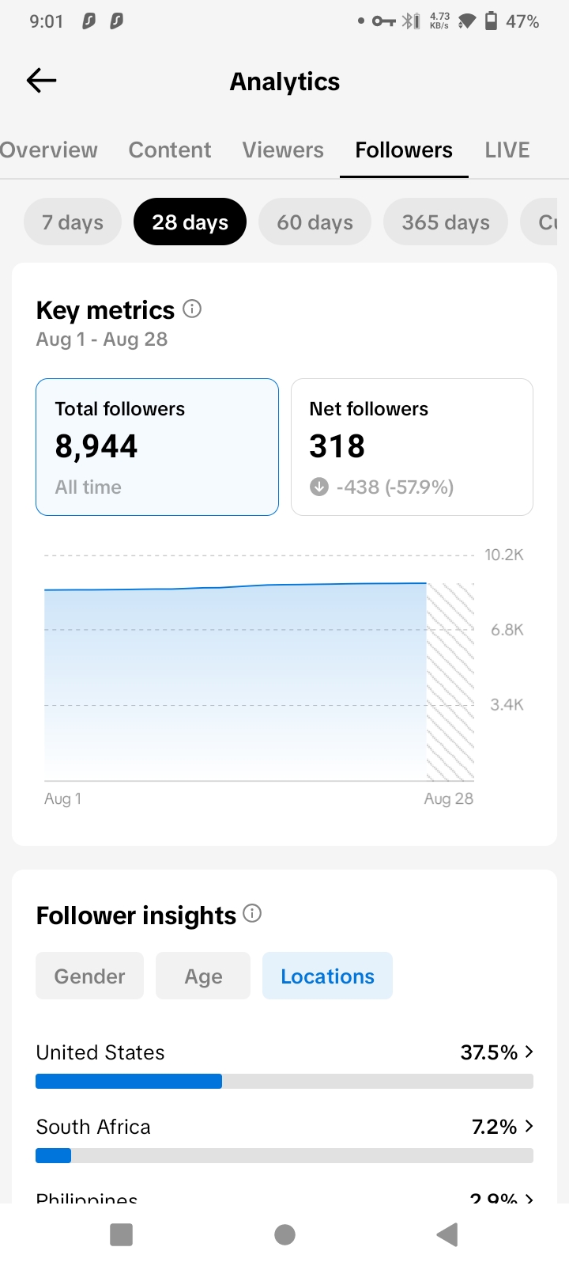Open Key metrics info icon
Viewport: 569px width, 1266px height.
click(192, 309)
